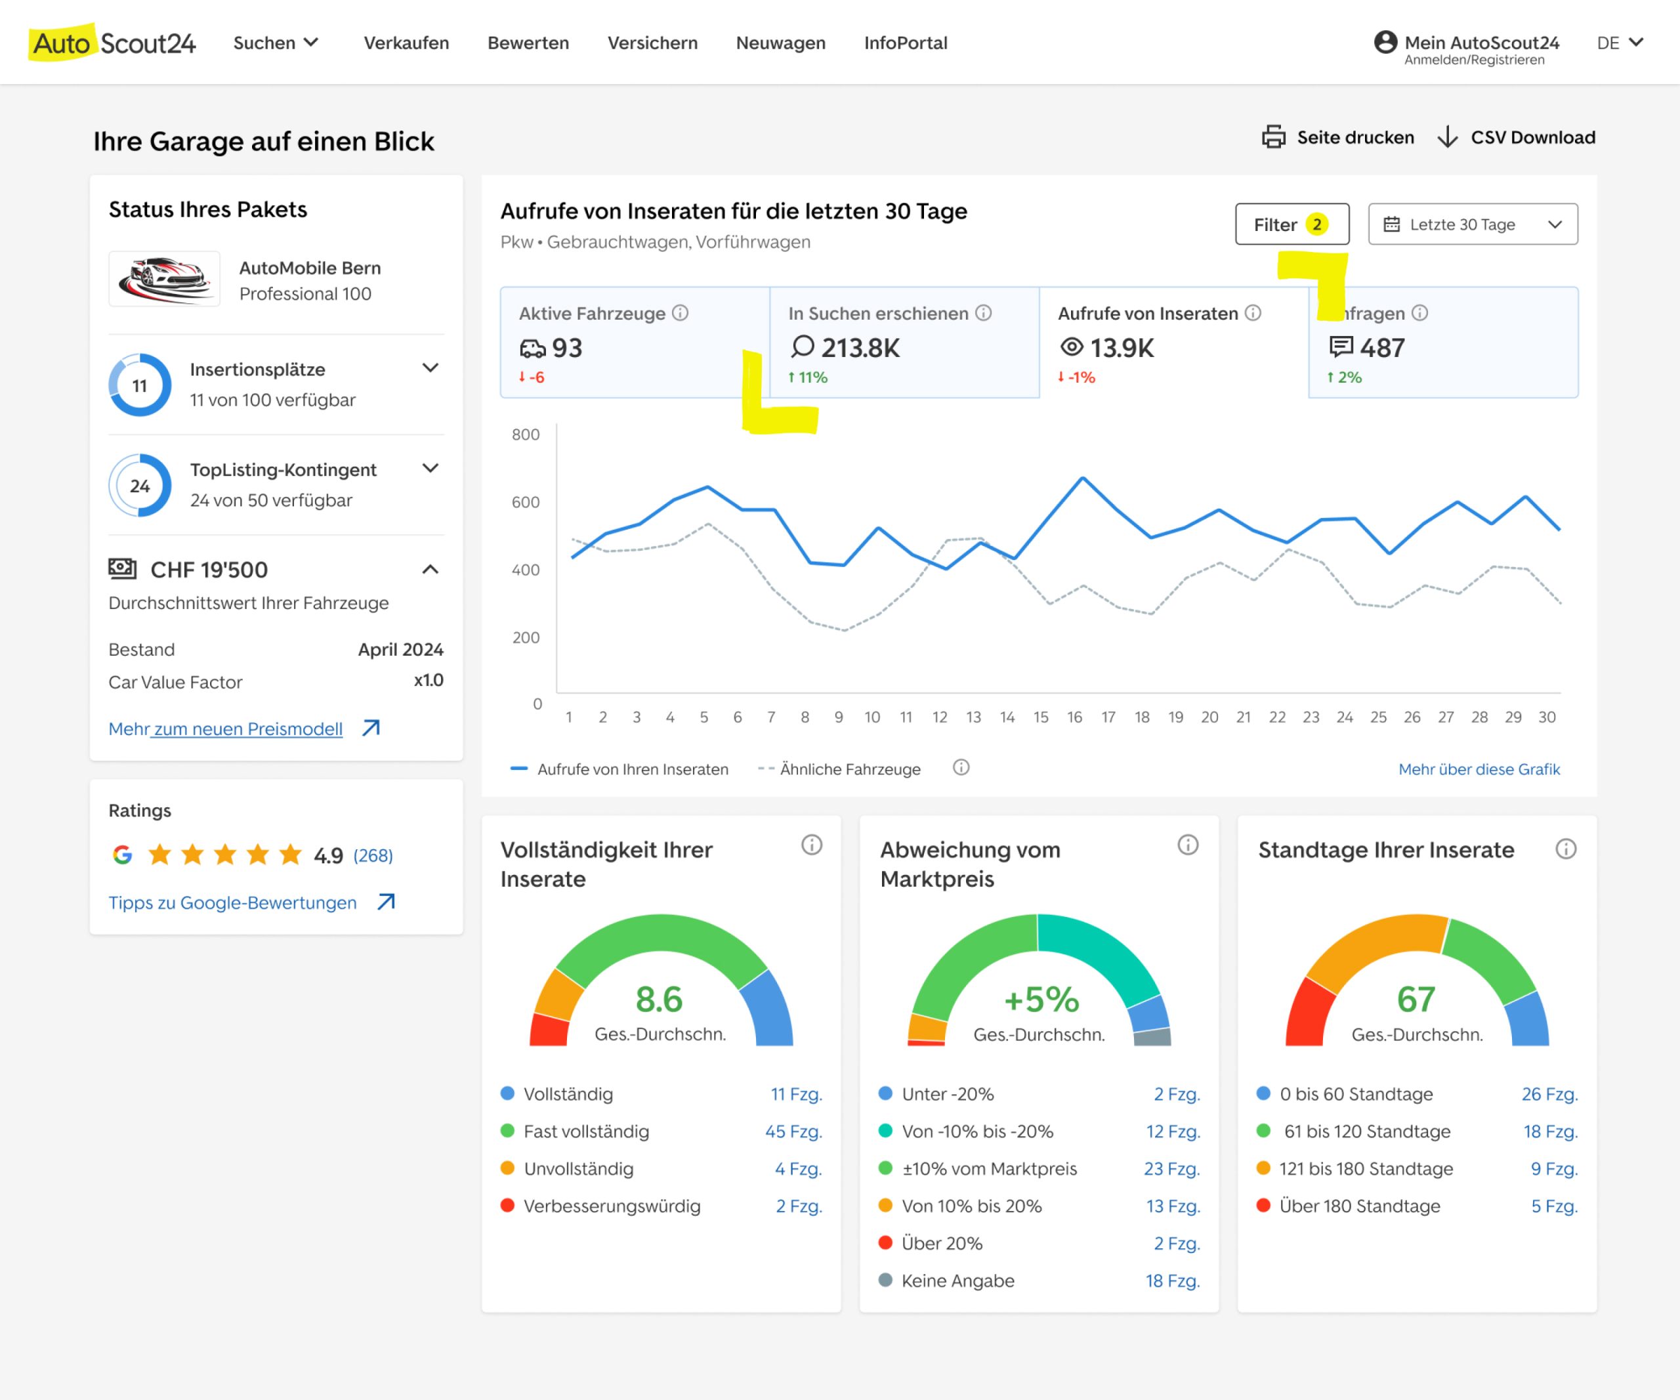Click the Insertionsplätze circular progress ring
The height and width of the screenshot is (1400, 1680).
click(x=140, y=385)
